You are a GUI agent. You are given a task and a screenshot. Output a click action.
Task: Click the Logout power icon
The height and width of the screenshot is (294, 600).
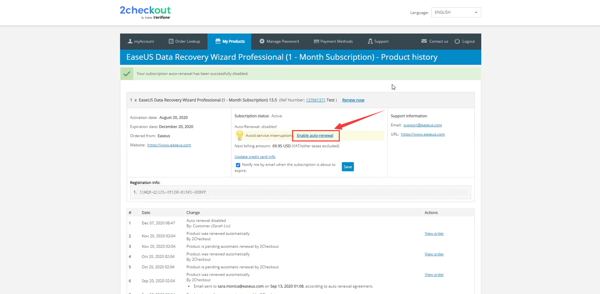[457, 41]
